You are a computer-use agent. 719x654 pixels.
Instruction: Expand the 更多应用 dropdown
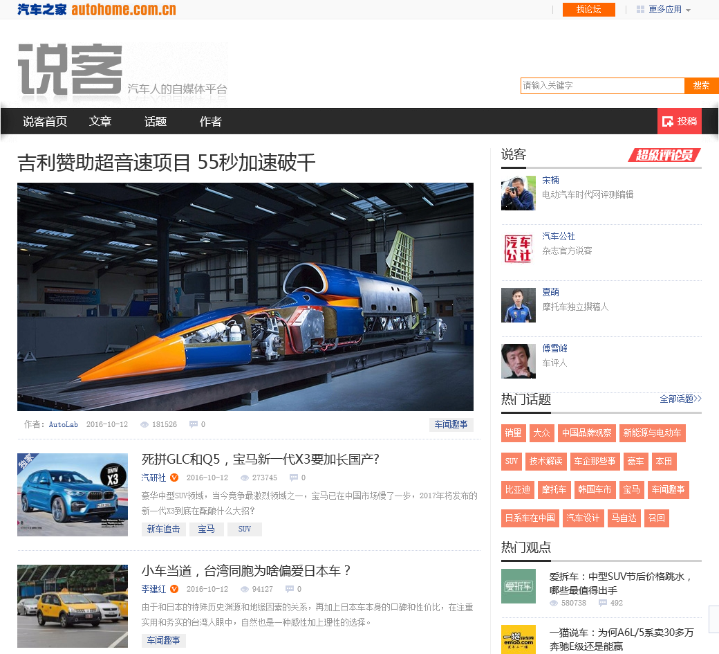669,10
